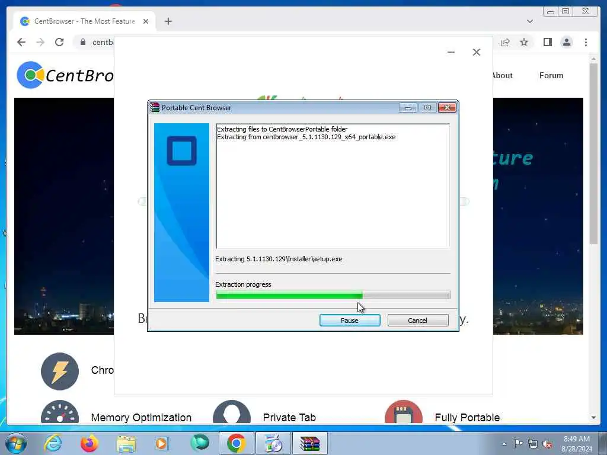The height and width of the screenshot is (455, 607).
Task: Share this page icon in Chrome
Action: tap(505, 42)
